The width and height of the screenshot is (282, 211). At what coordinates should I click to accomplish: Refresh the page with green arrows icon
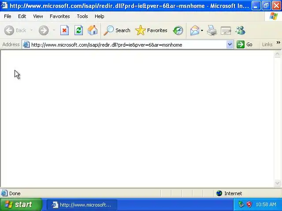78,30
